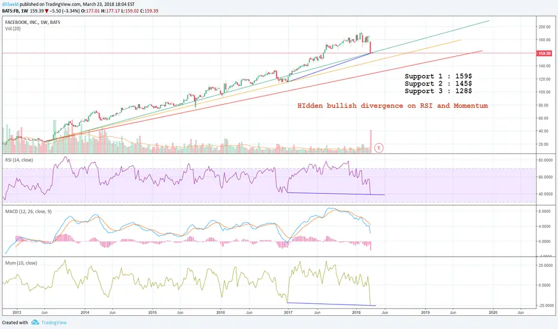Click the Created with text
Screen dimensions: 558x329
(15, 322)
